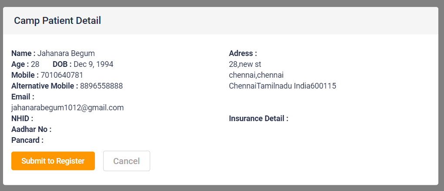Click the Age label
This screenshot has width=444, height=191.
coord(20,64)
